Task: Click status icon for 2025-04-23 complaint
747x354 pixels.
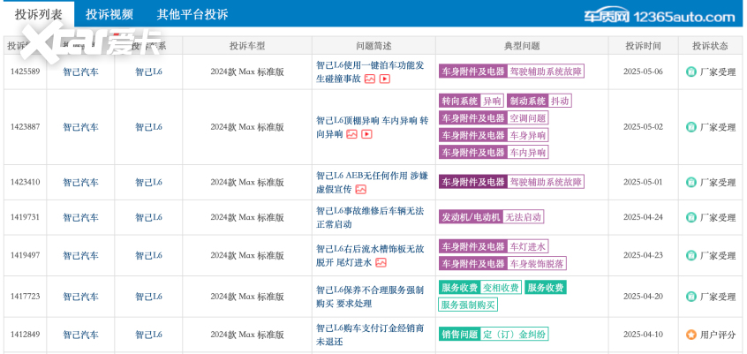Action: pos(690,255)
